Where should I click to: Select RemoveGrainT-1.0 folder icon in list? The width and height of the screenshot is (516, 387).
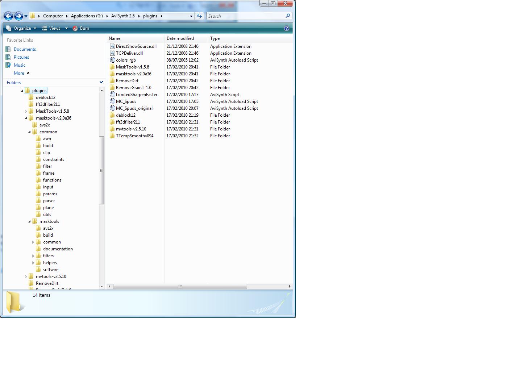[x=112, y=88]
